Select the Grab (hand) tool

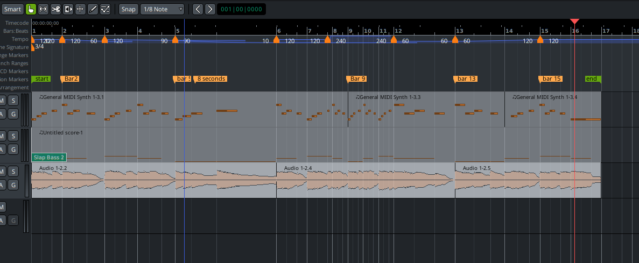click(x=31, y=9)
